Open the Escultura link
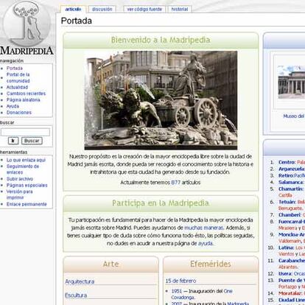Viewport: 305px width, 305px height. coord(76,295)
